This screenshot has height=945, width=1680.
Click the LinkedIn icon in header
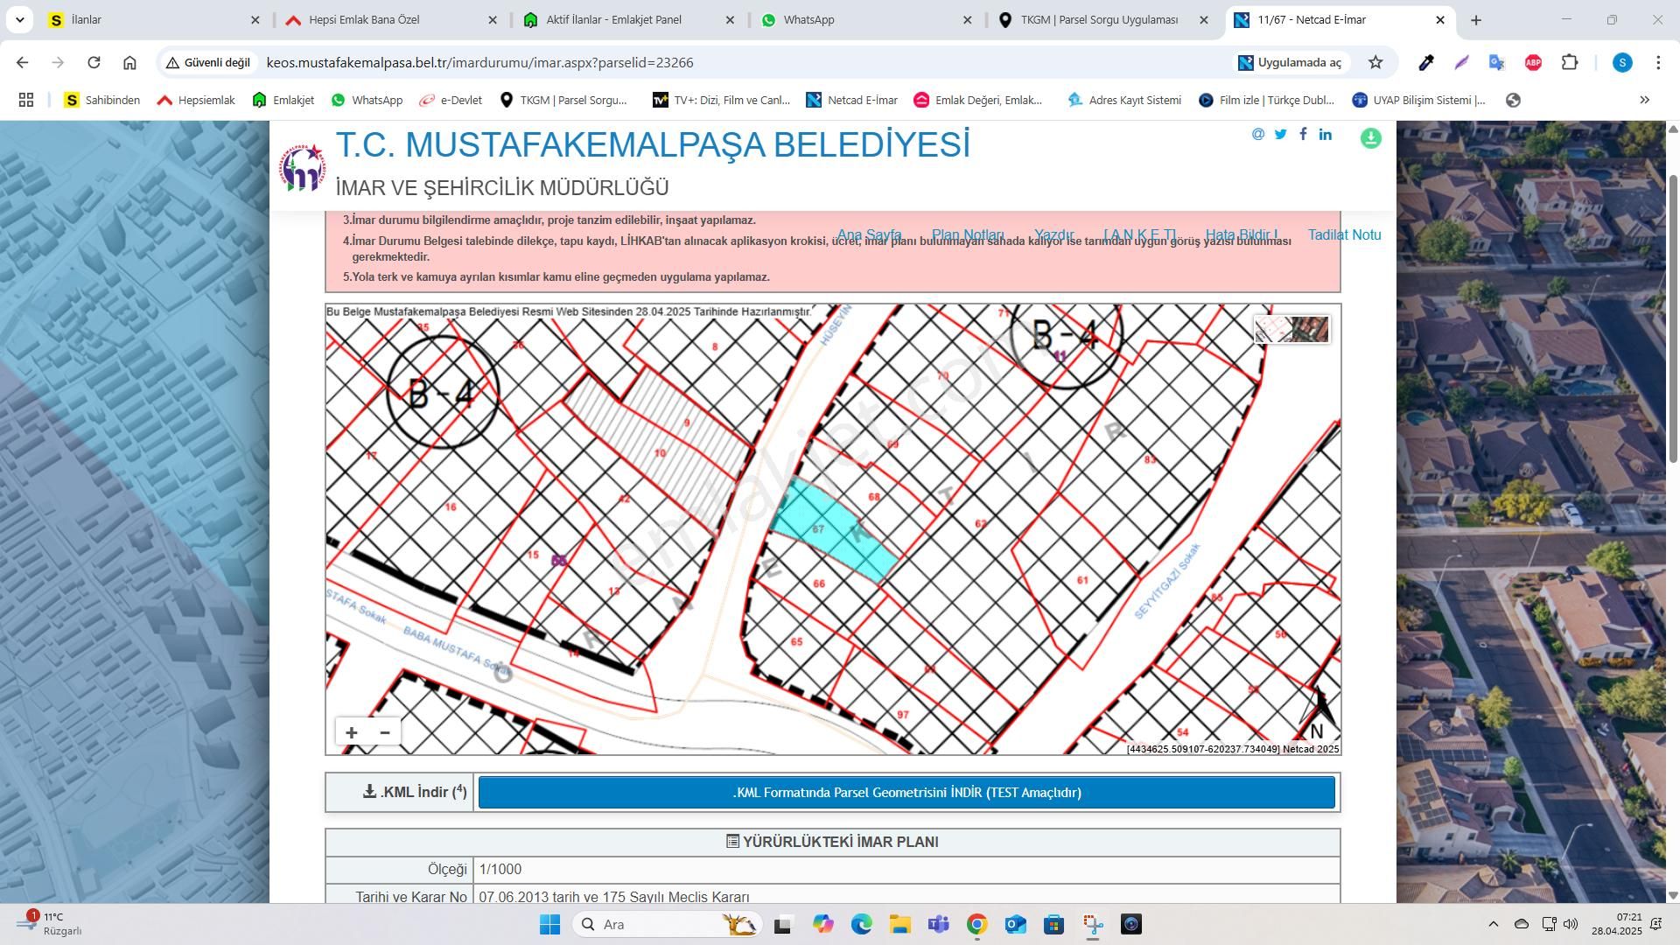click(1326, 134)
